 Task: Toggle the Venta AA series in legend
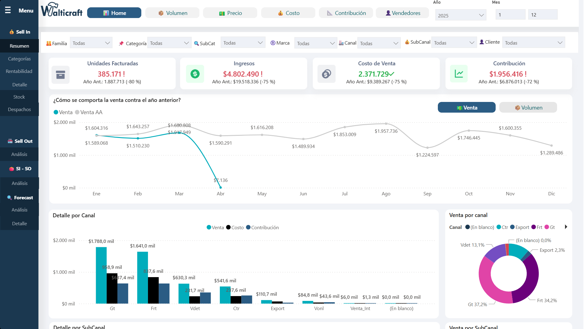pos(88,112)
